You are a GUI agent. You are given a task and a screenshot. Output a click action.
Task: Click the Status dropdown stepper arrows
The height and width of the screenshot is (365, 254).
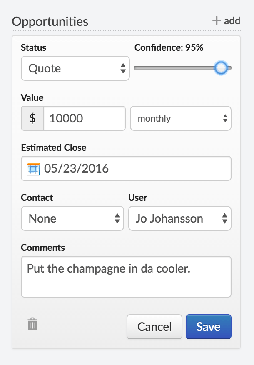[x=123, y=68]
